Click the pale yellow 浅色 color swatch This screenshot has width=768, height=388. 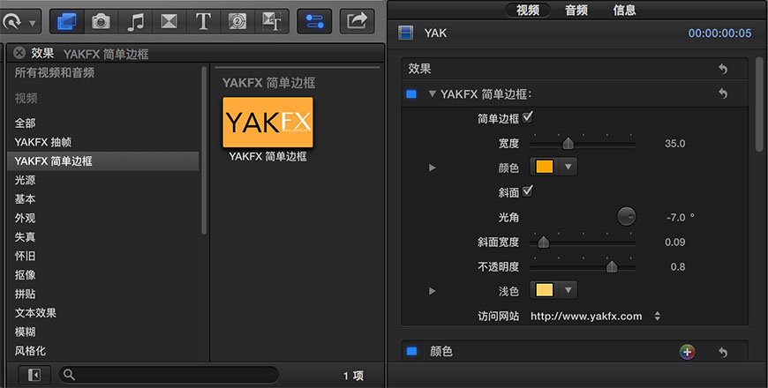point(544,290)
